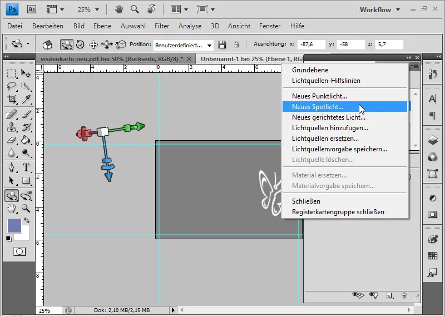This screenshot has height=316, width=445.
Task: Select the Zoom tool in toolbox
Action: click(26, 209)
